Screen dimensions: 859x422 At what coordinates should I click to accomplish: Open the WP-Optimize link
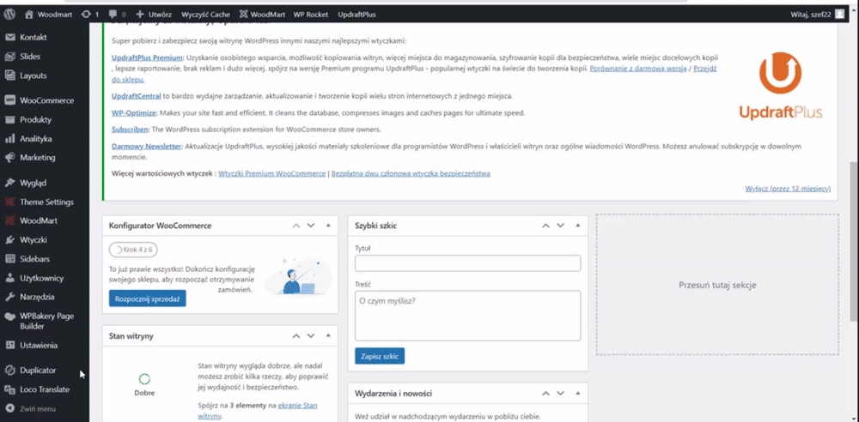(x=134, y=112)
